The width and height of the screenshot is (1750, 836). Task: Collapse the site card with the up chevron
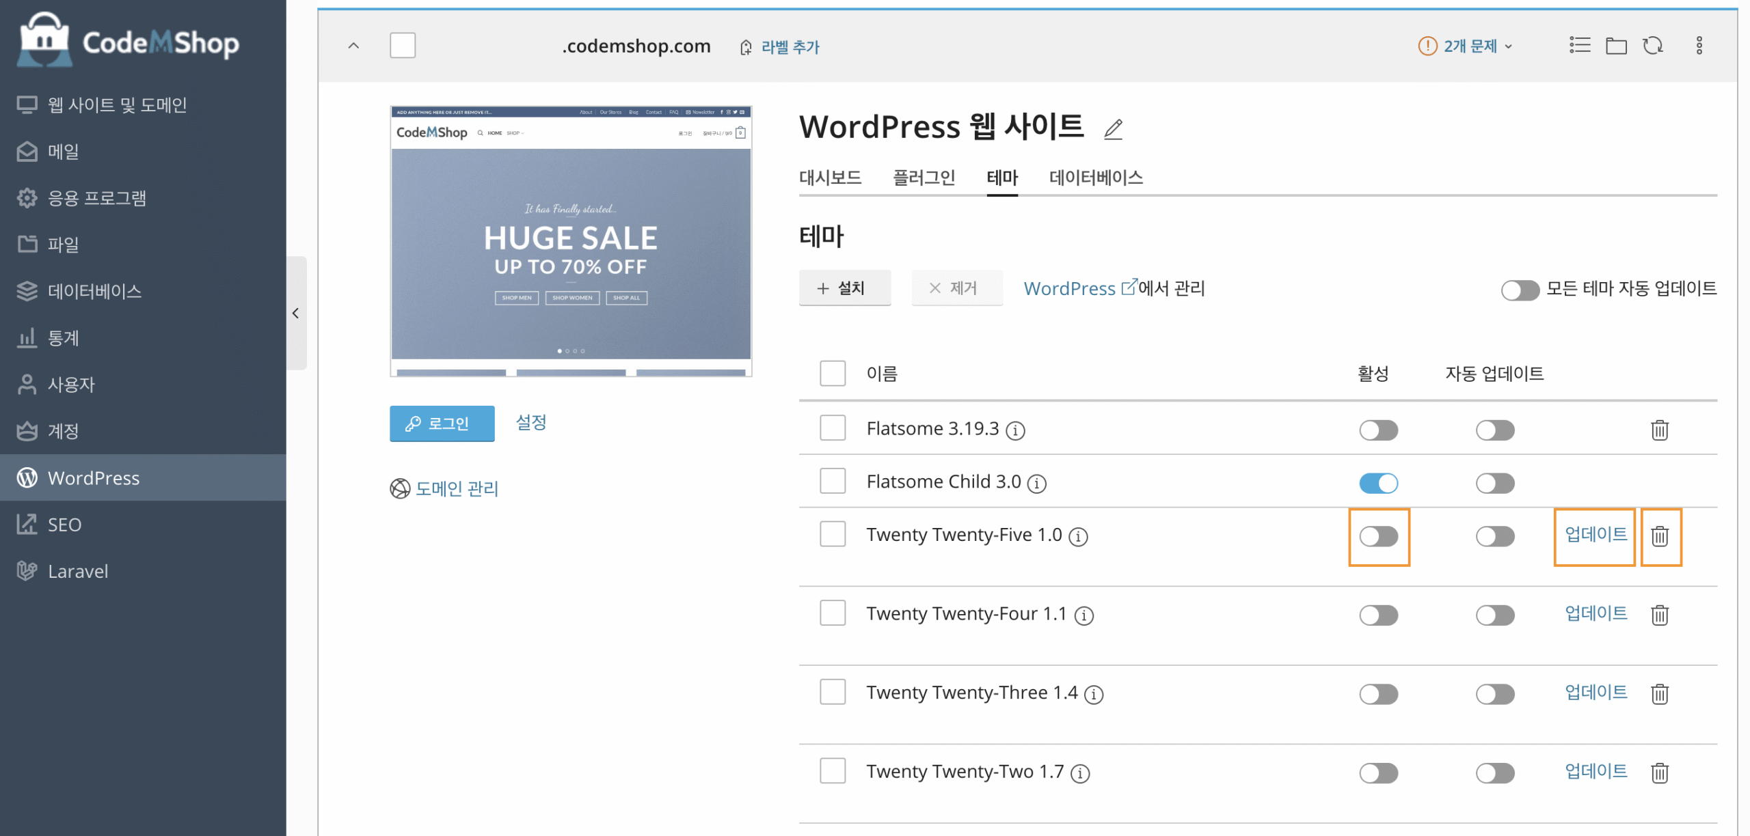click(x=353, y=46)
